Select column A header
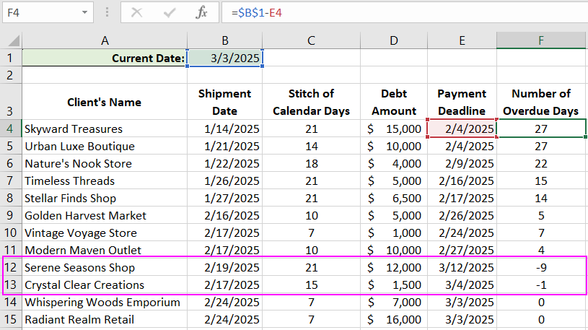The width and height of the screenshot is (588, 330). (x=105, y=40)
